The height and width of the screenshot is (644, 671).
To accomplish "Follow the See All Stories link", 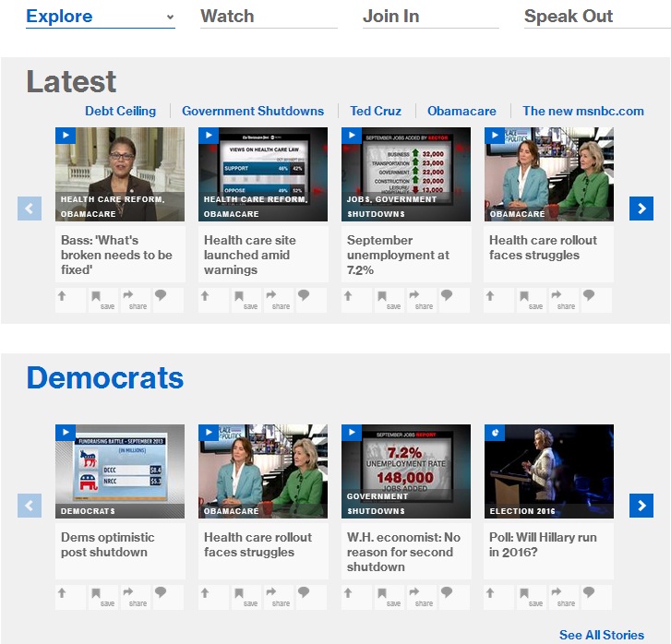I will coord(601,635).
